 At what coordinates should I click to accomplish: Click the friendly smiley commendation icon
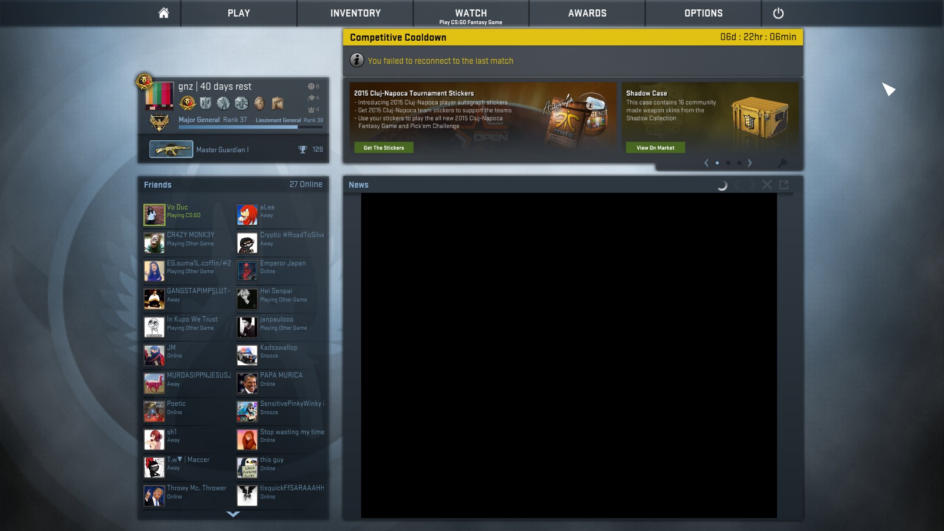click(x=311, y=86)
